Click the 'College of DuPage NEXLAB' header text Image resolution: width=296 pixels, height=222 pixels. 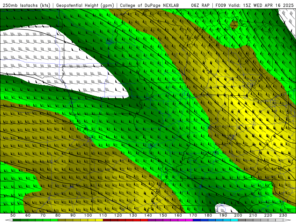click(149, 6)
